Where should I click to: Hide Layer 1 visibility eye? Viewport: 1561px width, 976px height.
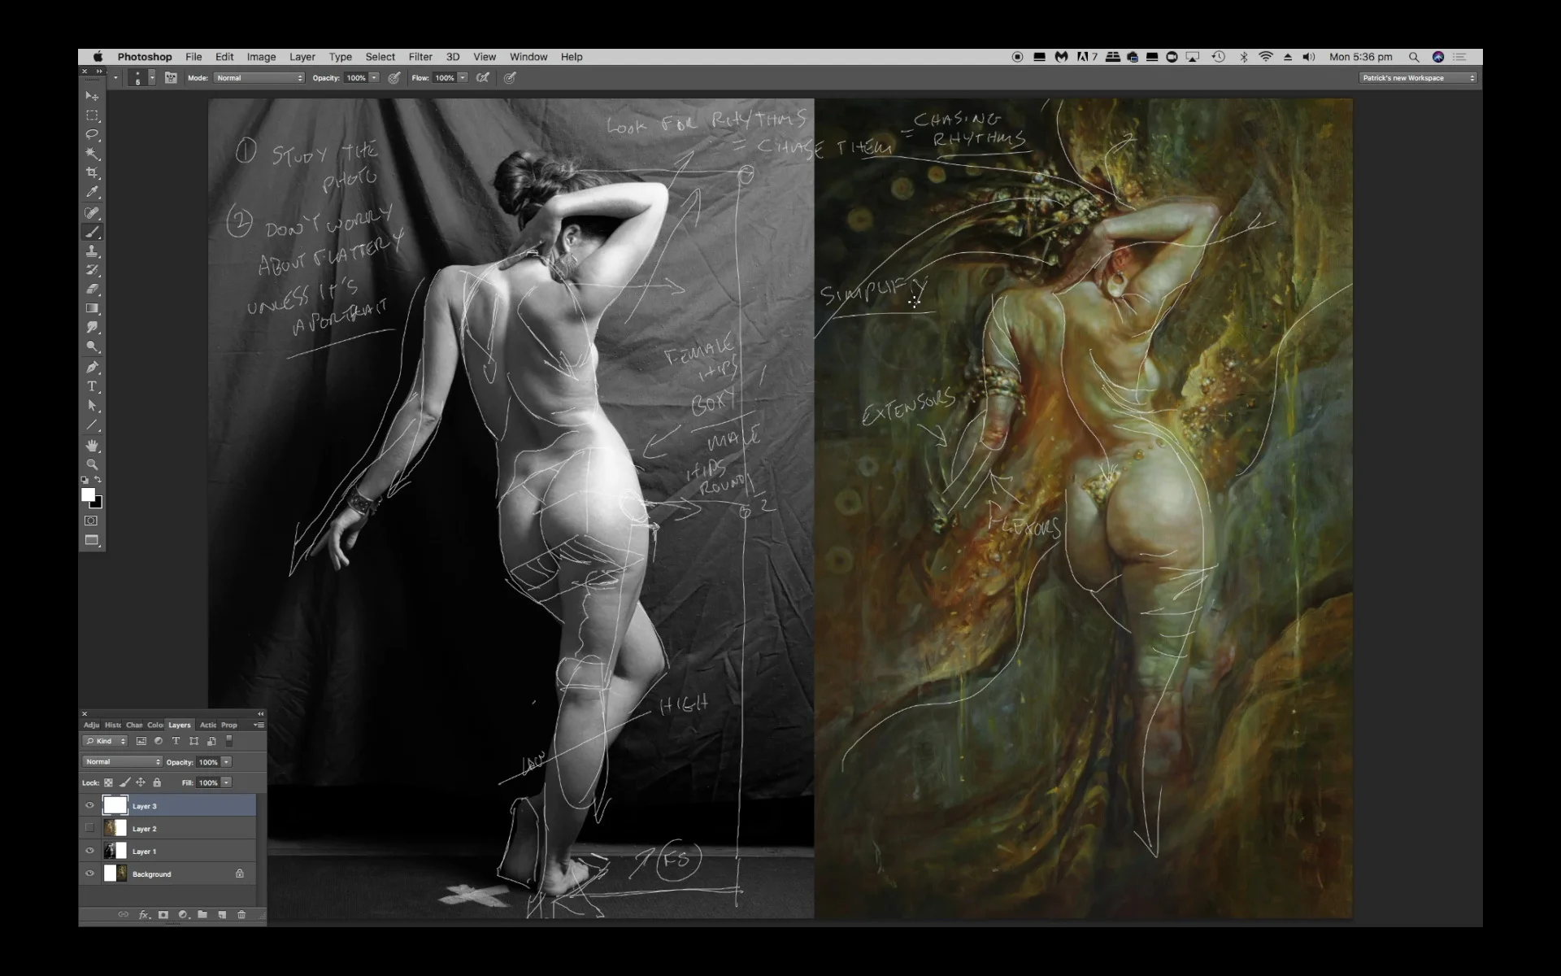89,851
